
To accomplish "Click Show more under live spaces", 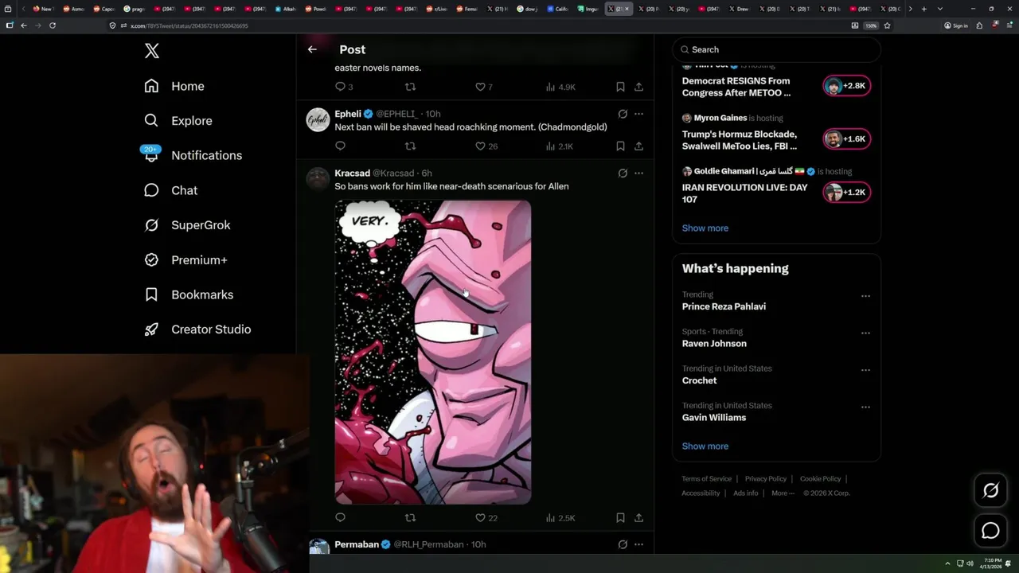I will point(705,228).
